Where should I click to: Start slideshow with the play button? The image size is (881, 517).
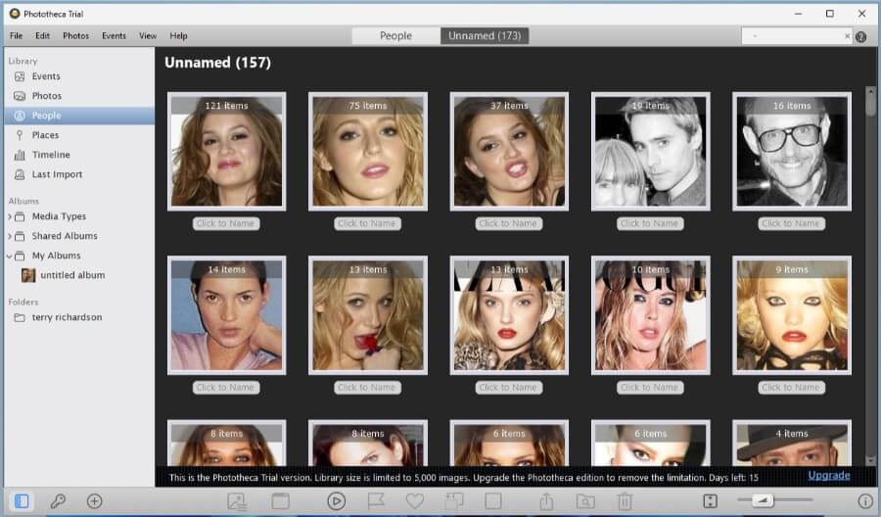[x=336, y=501]
